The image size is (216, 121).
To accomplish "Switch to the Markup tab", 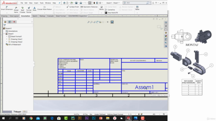I will coord(42,16).
